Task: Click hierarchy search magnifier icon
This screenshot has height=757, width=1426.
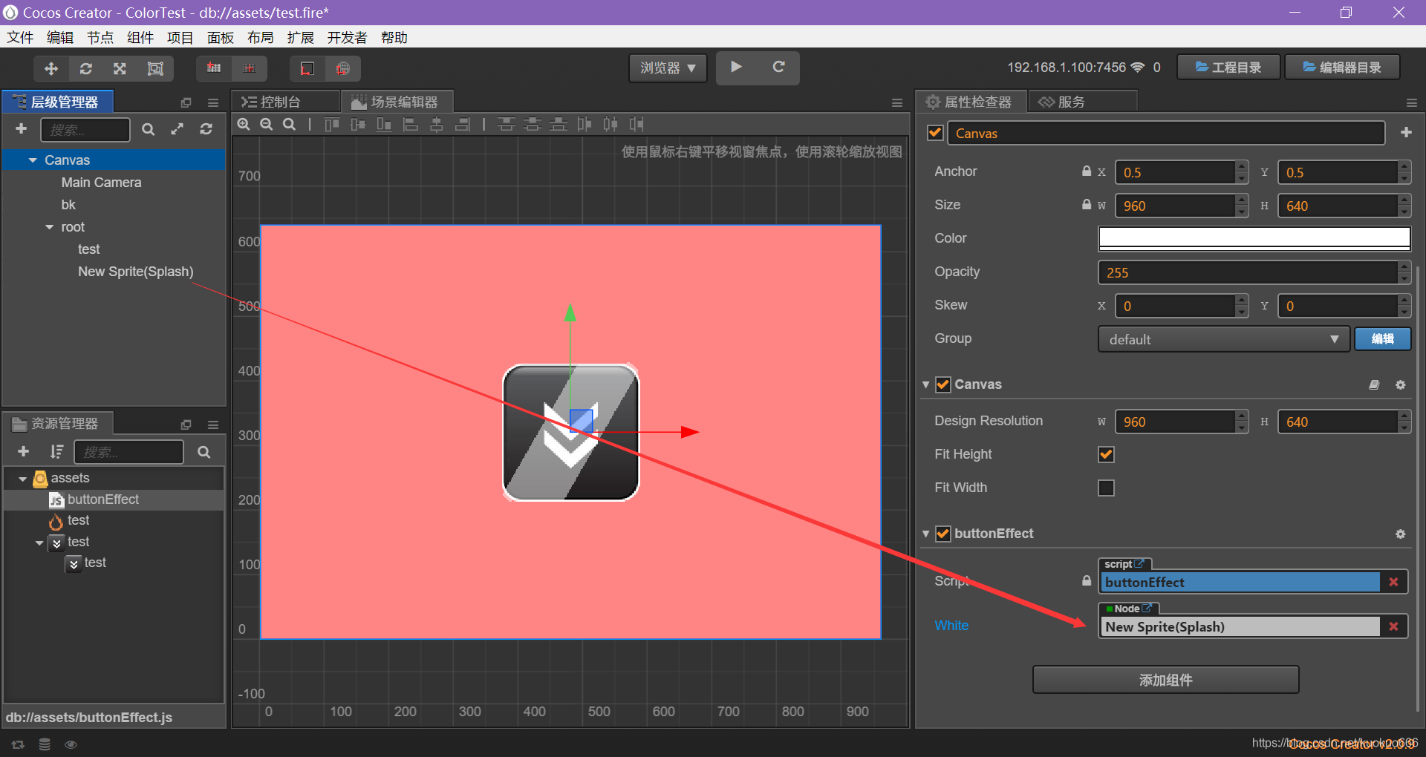Action: pos(149,129)
